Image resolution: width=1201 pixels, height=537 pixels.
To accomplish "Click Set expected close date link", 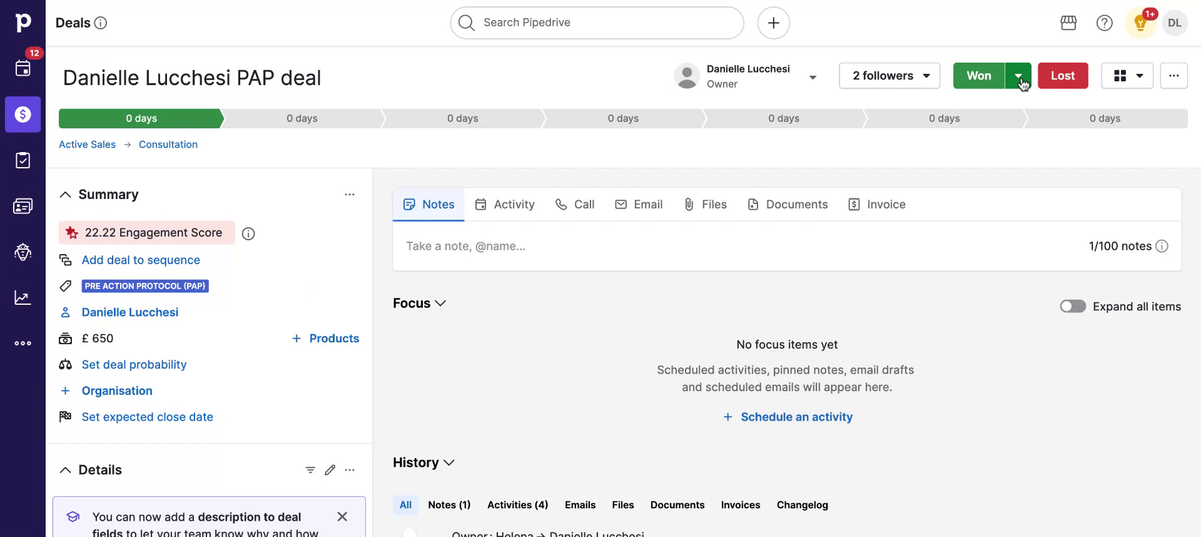I will click(147, 417).
